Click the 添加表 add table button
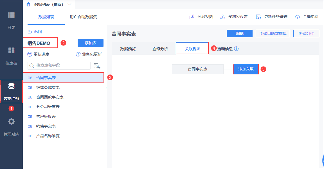 coord(91,43)
